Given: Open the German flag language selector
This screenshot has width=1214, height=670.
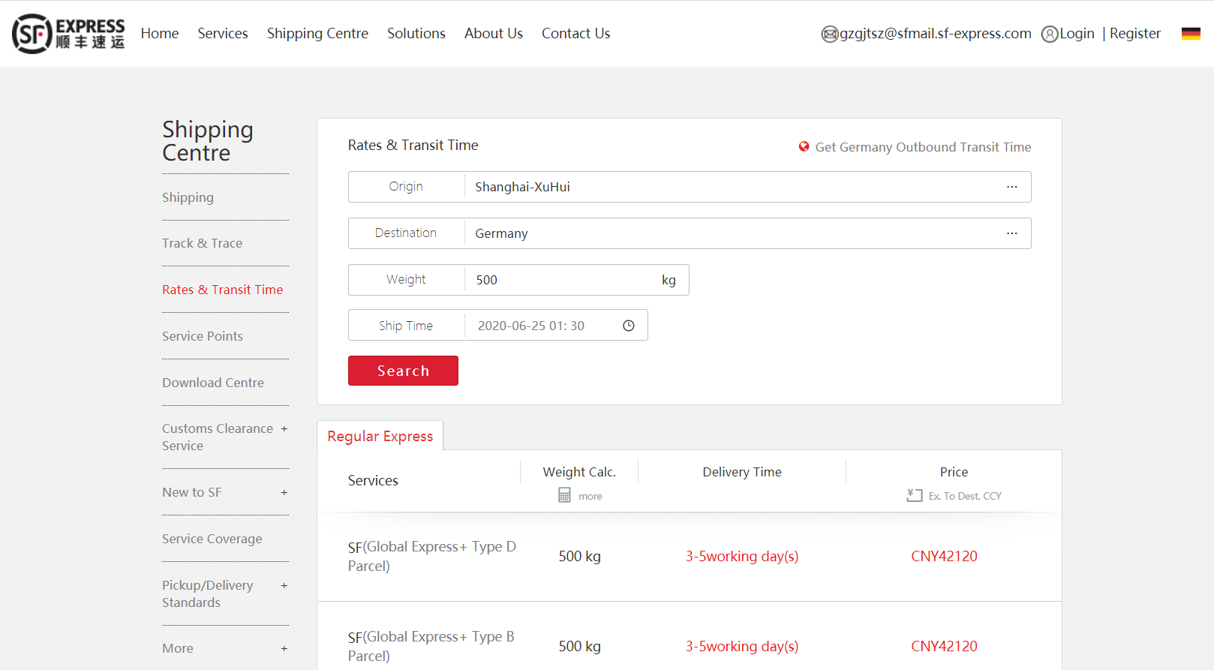Looking at the screenshot, I should (x=1191, y=34).
